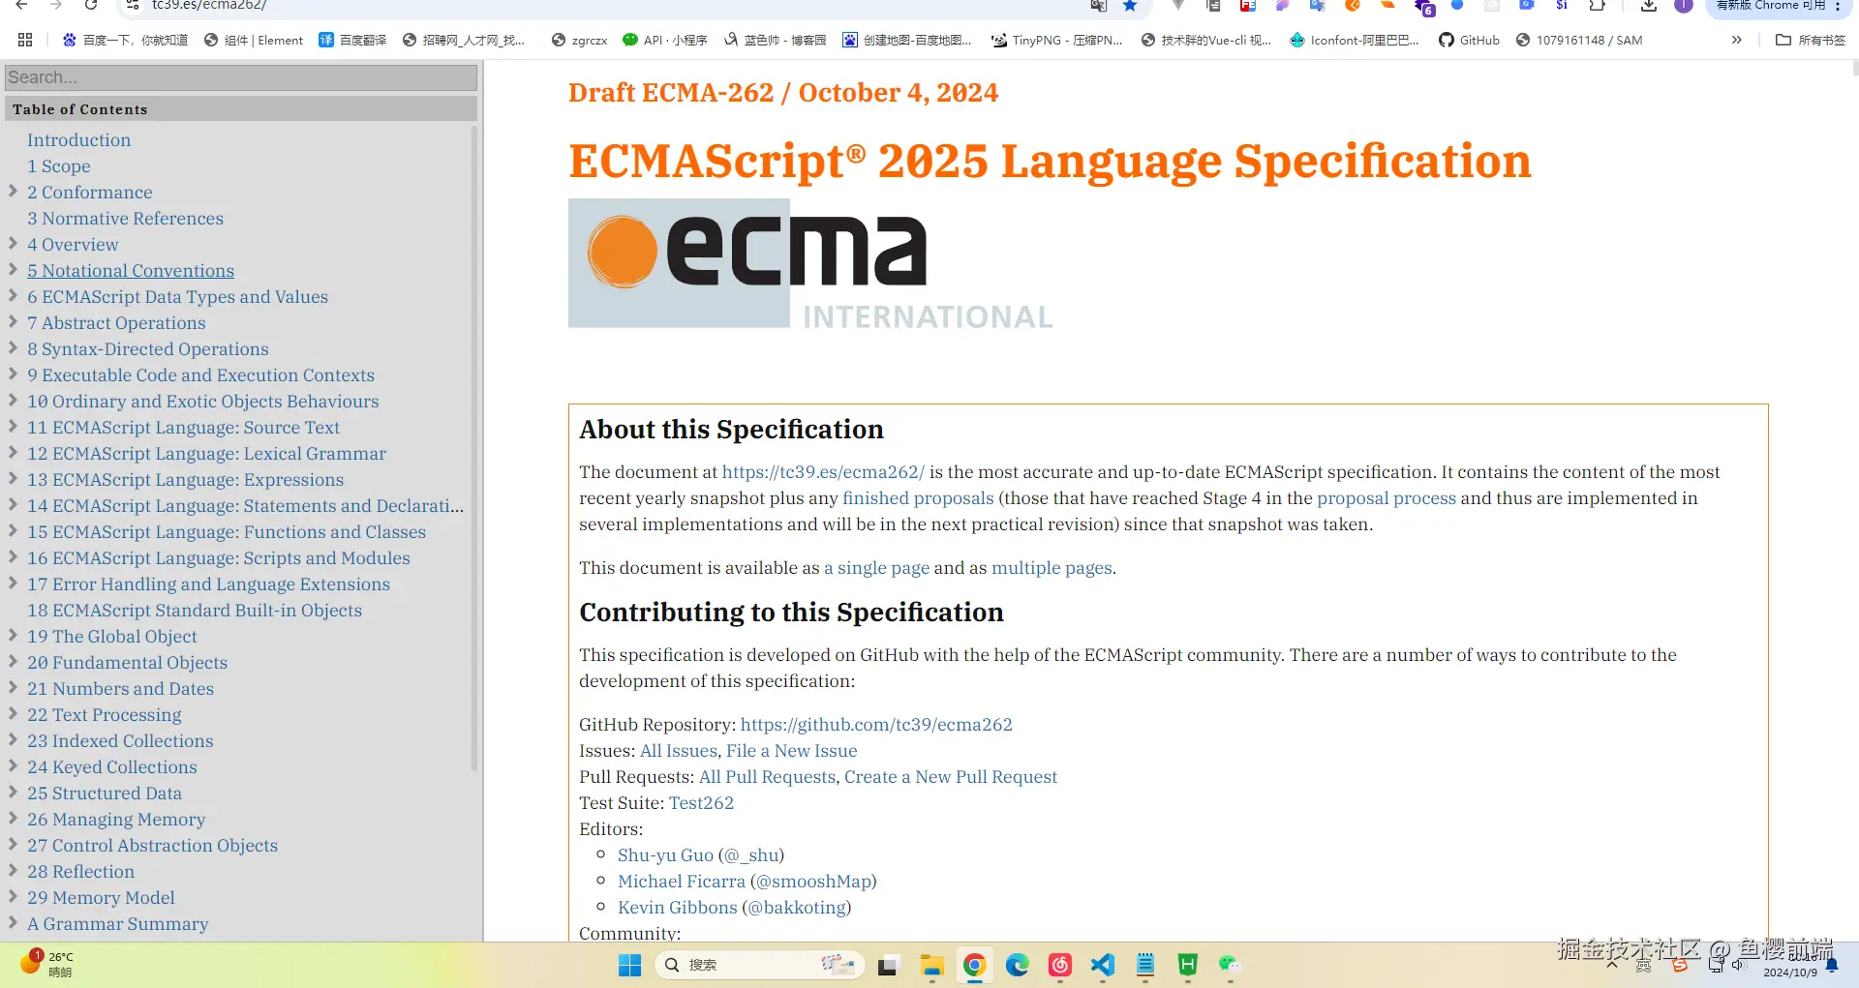1859x988 pixels.
Task: Follow the proposal process link
Action: 1387,498
